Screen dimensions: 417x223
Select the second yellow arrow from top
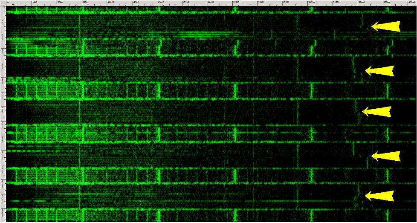[379, 71]
